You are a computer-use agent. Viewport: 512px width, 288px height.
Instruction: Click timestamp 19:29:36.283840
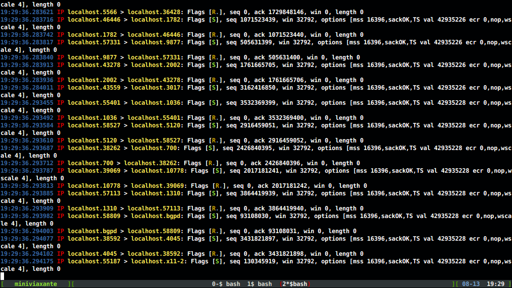[27, 57]
